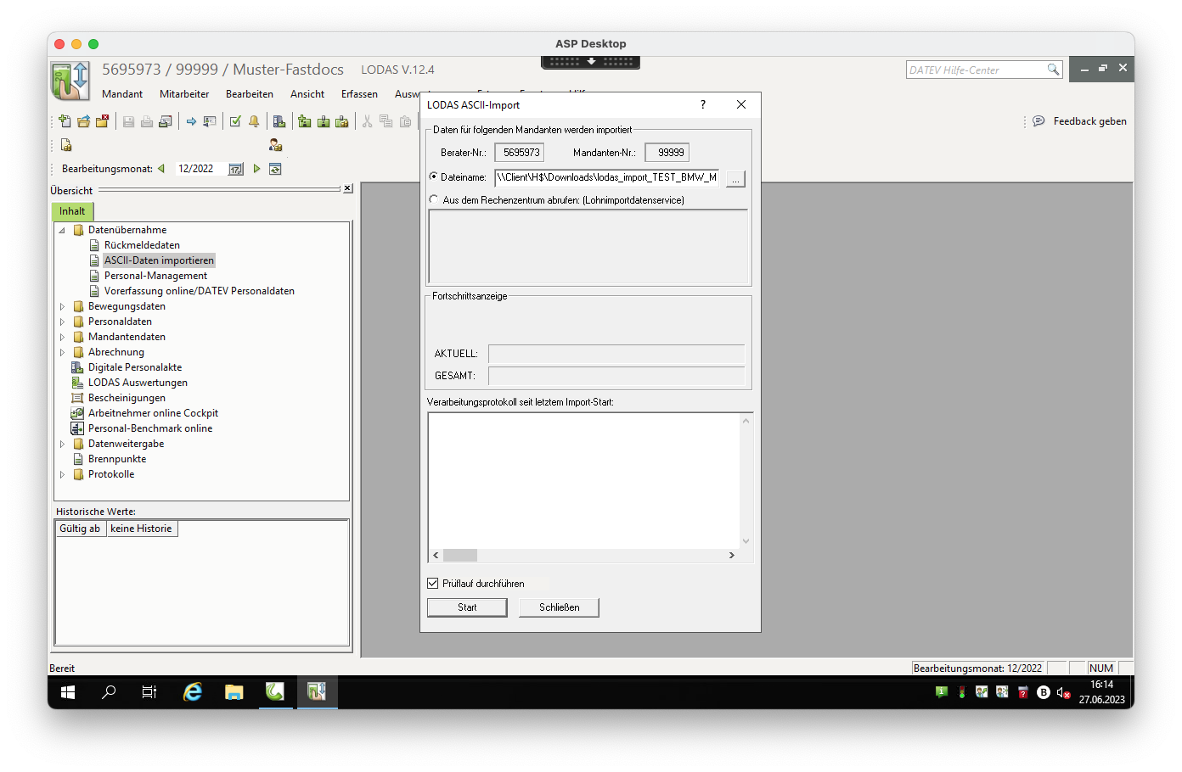Click the add employee icon with plus
This screenshot has height=772, width=1182.
(305, 121)
